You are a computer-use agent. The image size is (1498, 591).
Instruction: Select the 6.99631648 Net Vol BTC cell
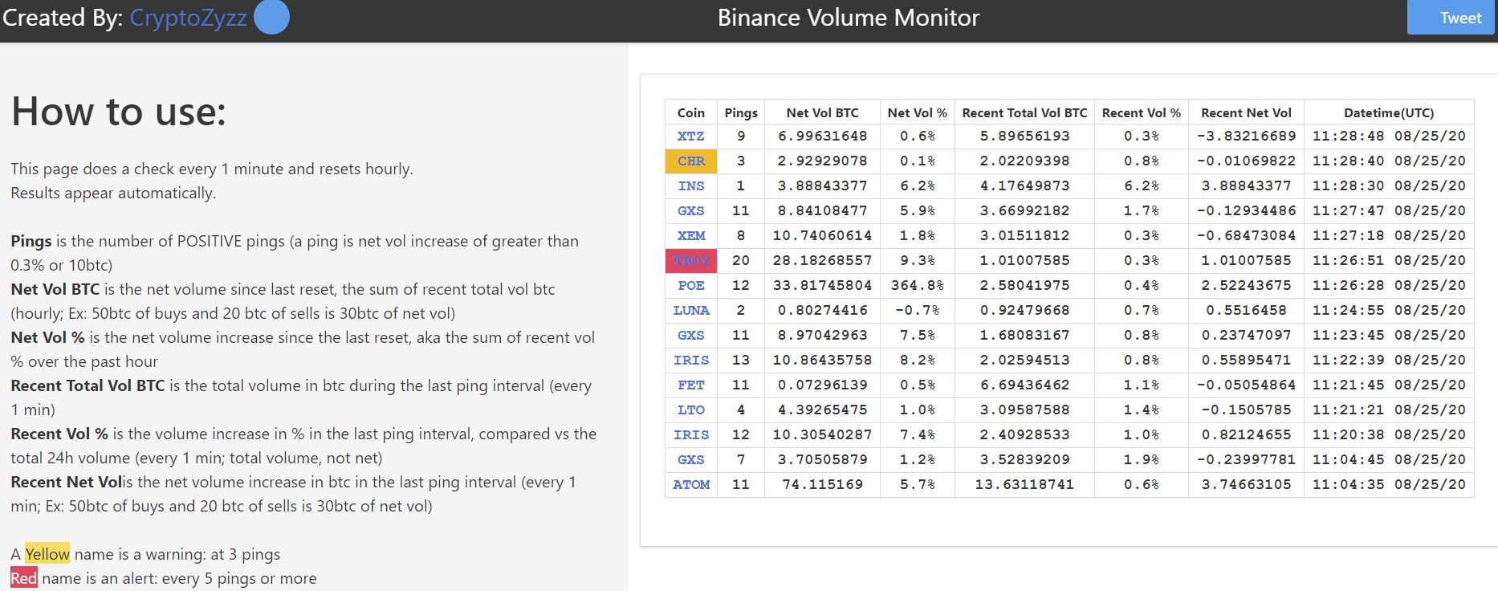(x=822, y=137)
